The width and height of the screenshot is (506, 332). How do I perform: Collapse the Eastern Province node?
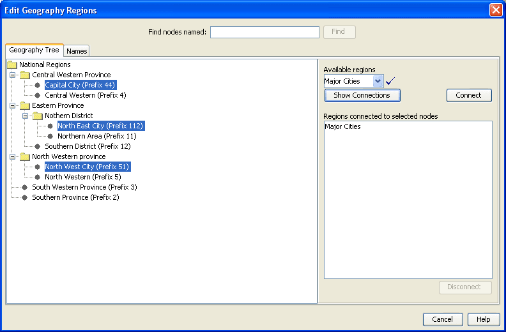[12, 105]
